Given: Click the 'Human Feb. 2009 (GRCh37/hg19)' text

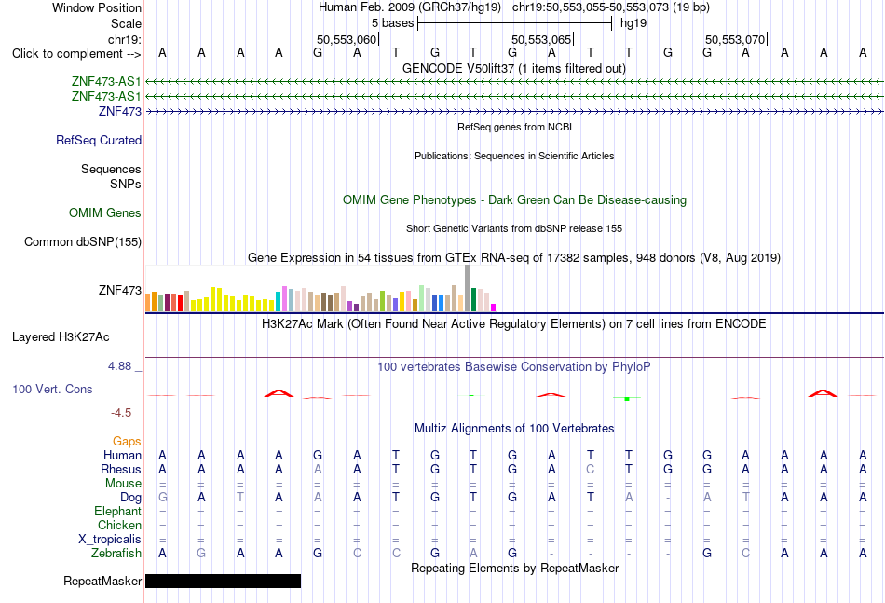Looking at the screenshot, I should click(410, 7).
